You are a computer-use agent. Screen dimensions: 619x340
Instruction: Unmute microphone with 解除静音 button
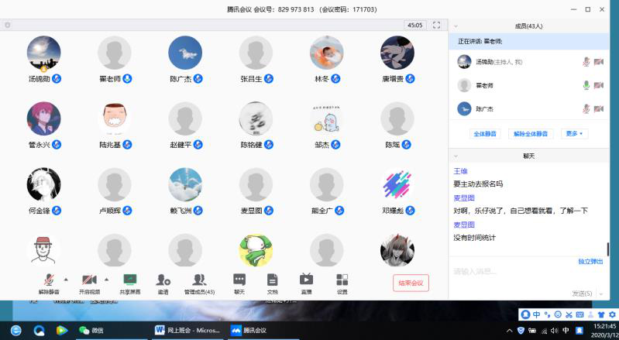[x=49, y=280]
